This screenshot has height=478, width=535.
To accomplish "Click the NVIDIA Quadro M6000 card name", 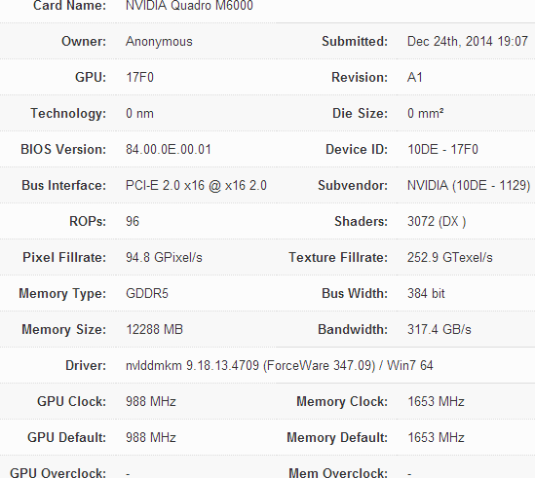I will (x=189, y=6).
